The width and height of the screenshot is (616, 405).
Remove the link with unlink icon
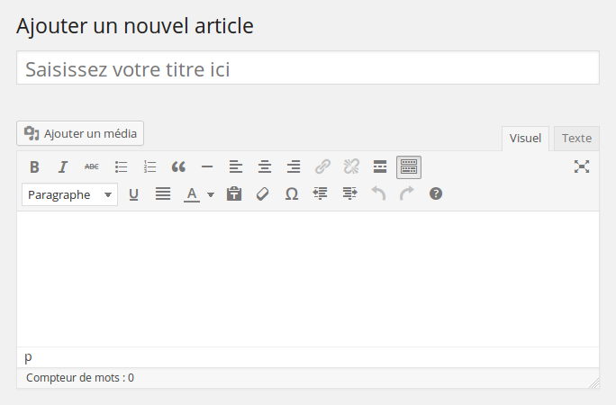(351, 167)
